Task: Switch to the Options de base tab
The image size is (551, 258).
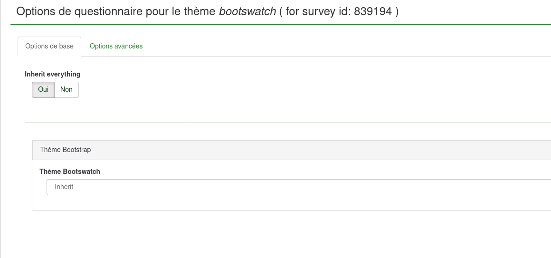Action: click(49, 46)
